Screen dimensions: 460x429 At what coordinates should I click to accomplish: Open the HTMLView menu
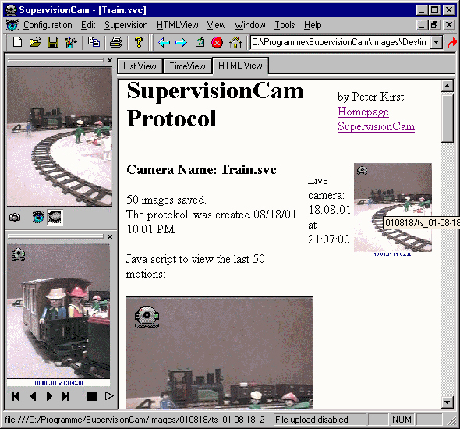coord(178,25)
